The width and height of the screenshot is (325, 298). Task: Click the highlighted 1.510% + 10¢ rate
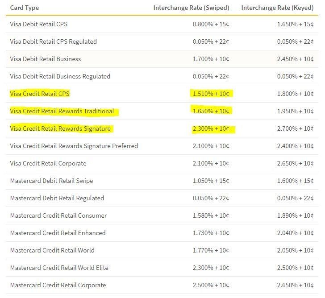(211, 94)
